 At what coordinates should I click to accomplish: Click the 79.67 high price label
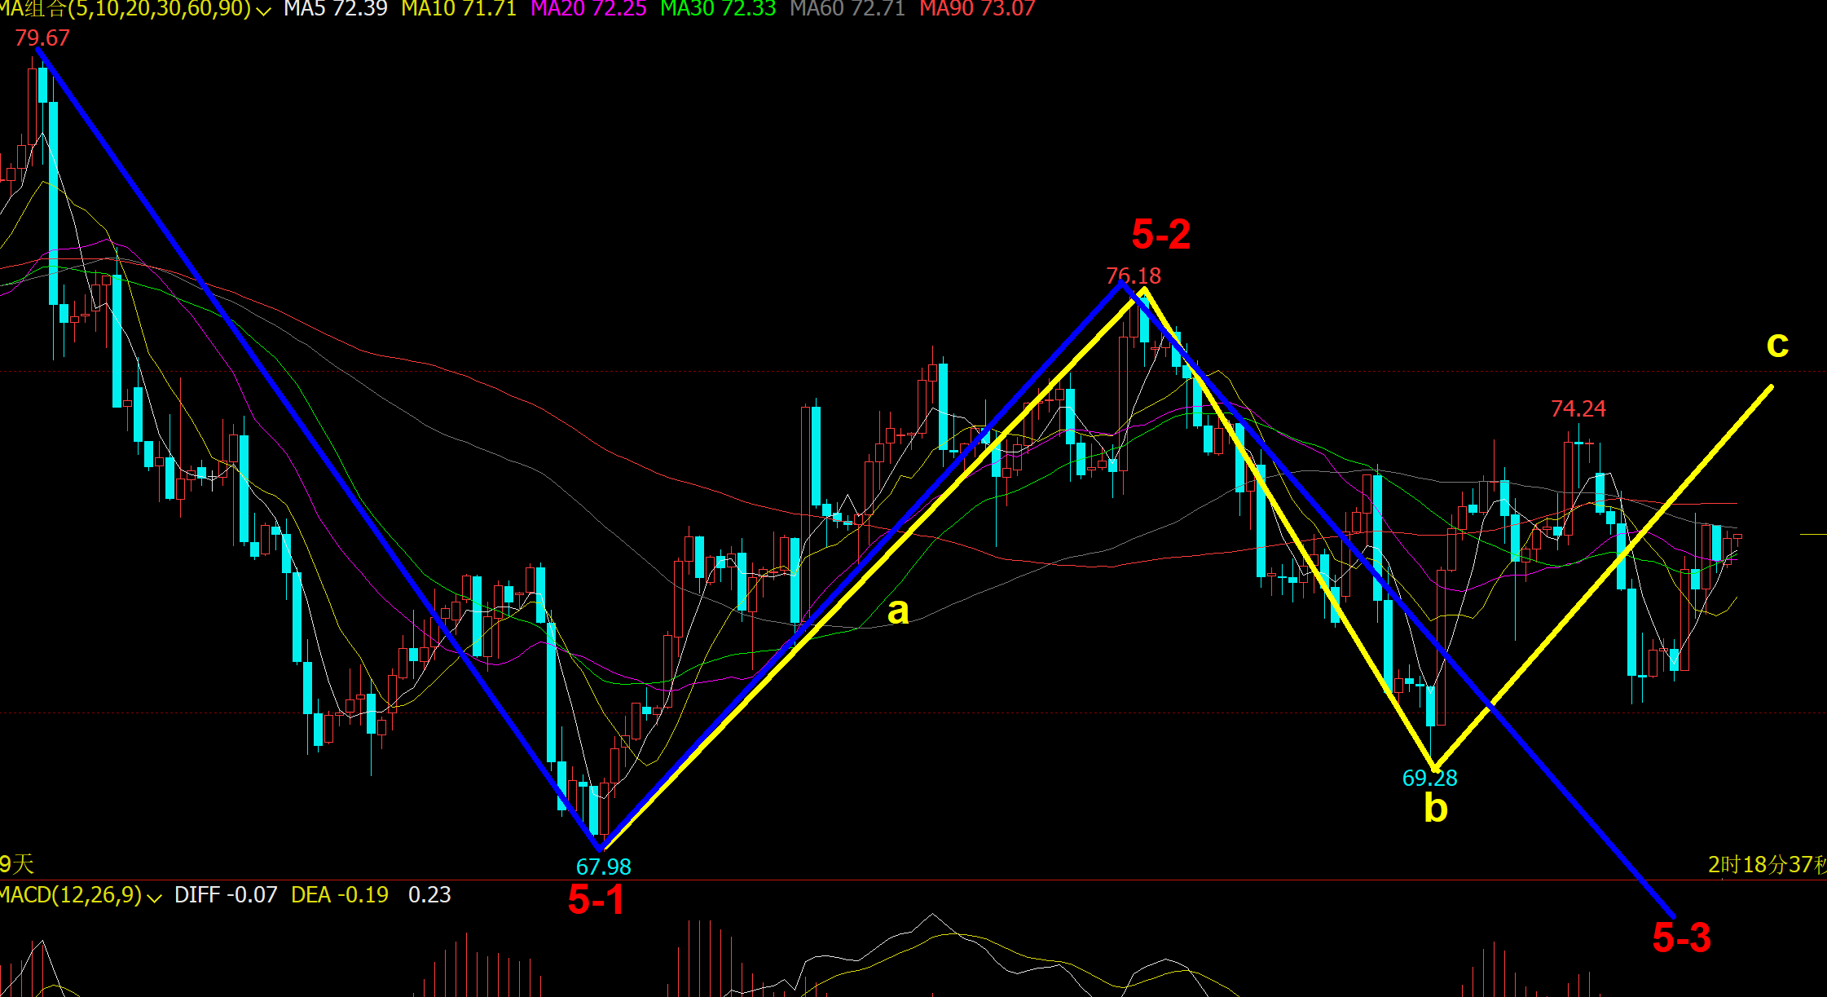coord(42,38)
